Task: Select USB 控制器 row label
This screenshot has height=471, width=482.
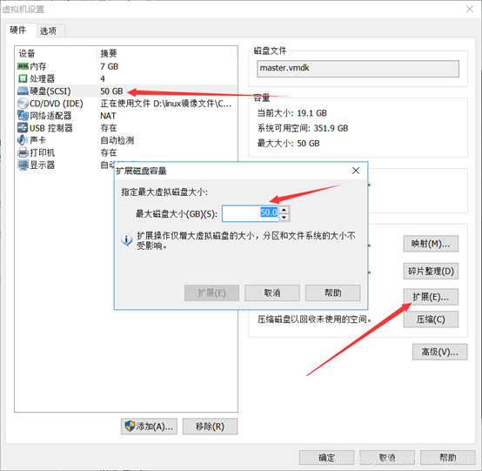Action: 51,128
